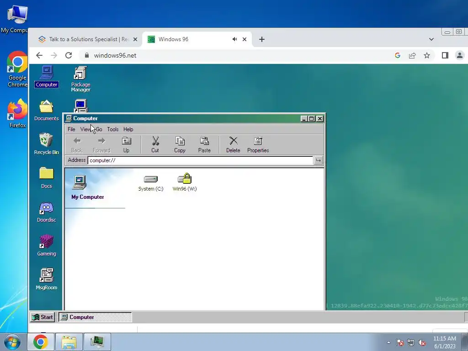Toggle Chrome's side panel
The image size is (468, 351).
click(x=445, y=55)
